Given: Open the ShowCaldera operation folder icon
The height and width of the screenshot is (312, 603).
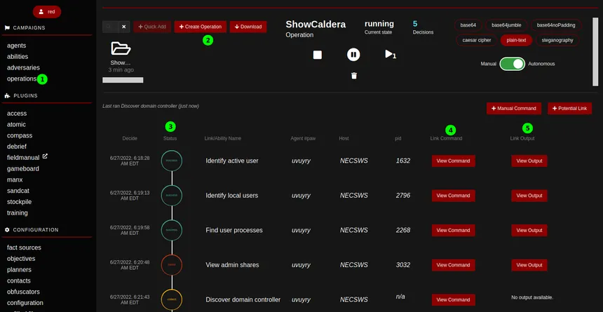Looking at the screenshot, I should (121, 49).
